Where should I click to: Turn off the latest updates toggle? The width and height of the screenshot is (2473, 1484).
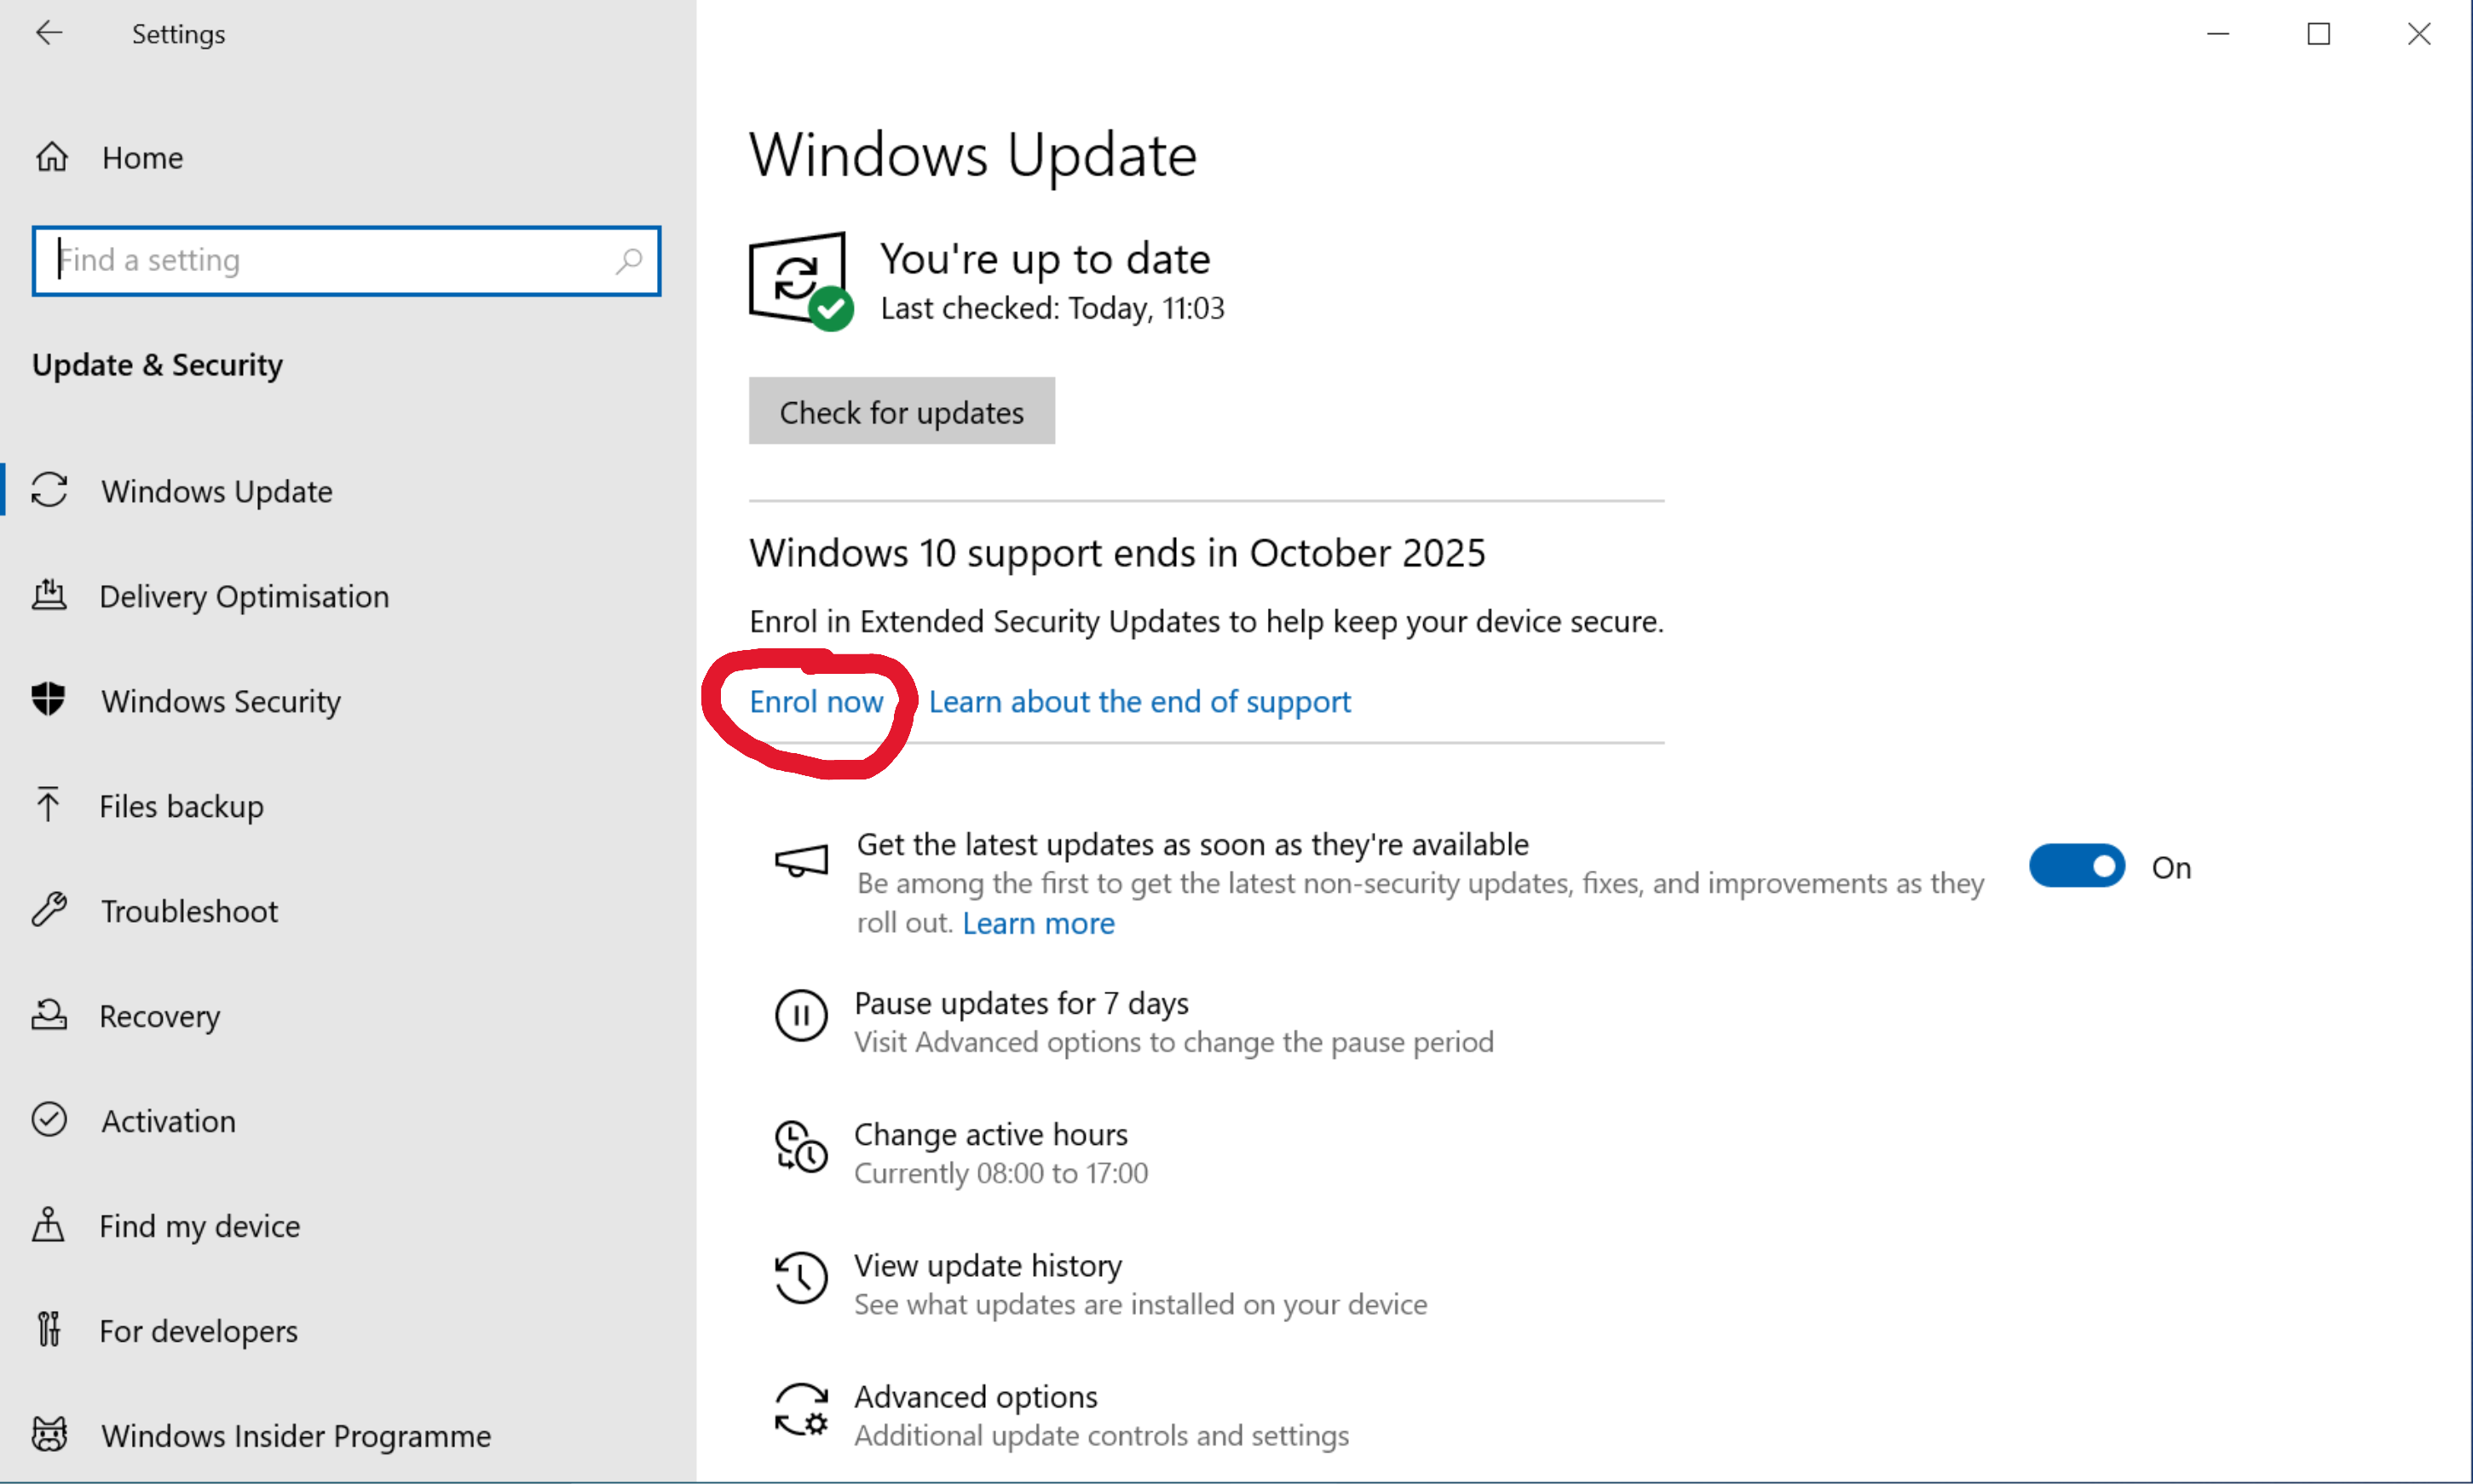(2076, 866)
